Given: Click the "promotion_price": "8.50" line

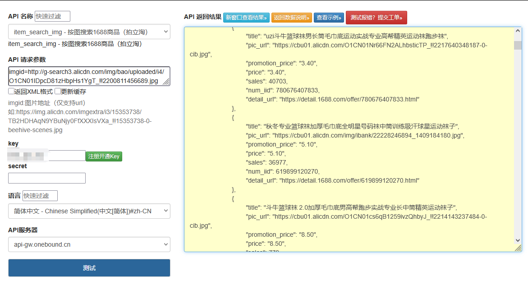Looking at the screenshot, I should (281, 234).
